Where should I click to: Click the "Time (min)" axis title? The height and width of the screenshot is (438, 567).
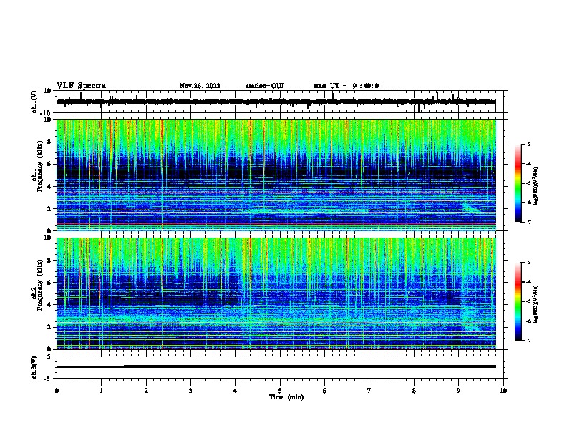click(286, 397)
